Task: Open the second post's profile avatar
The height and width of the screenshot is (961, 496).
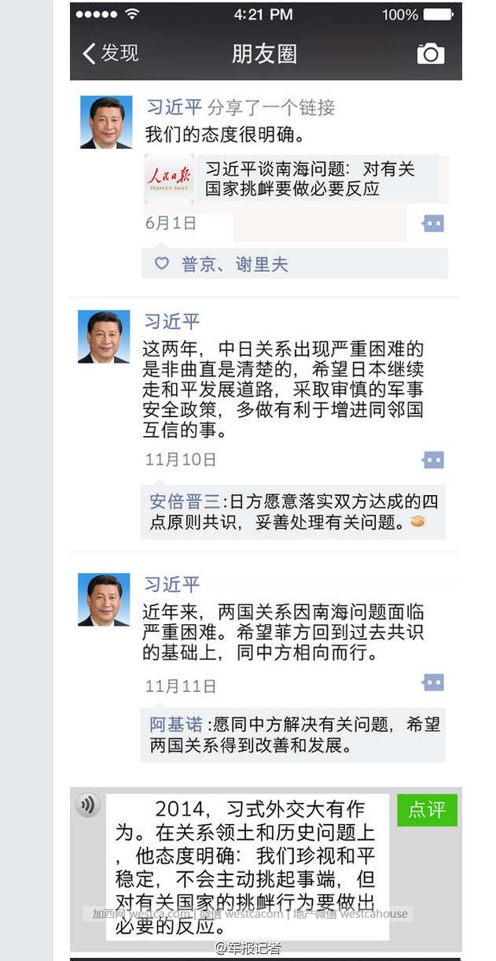Action: click(104, 337)
